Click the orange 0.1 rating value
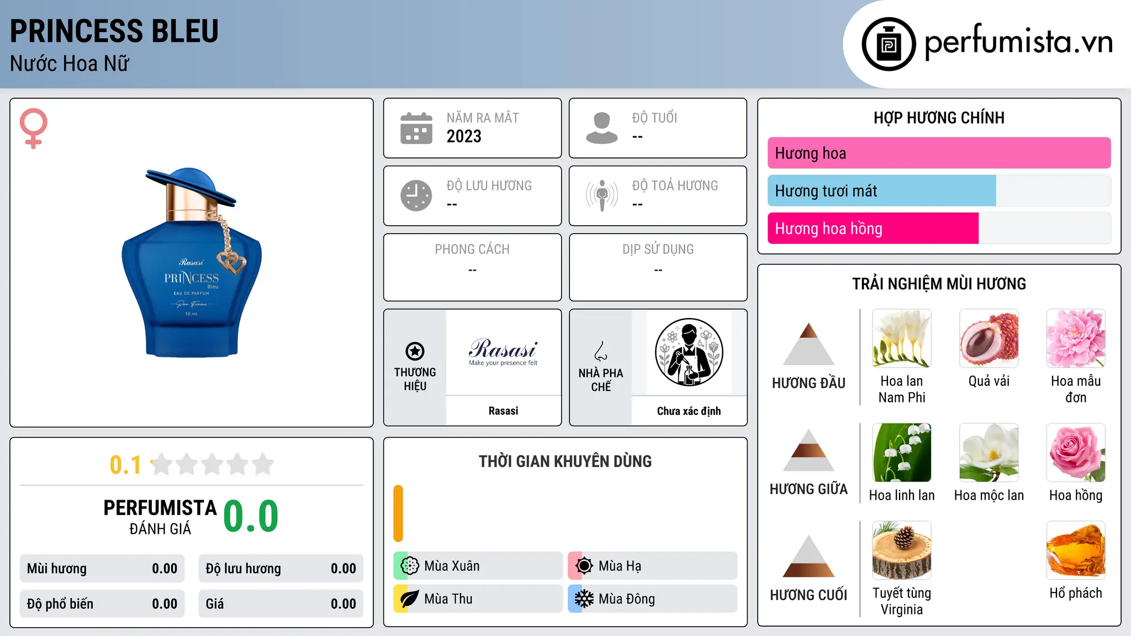This screenshot has height=636, width=1131. [x=125, y=465]
